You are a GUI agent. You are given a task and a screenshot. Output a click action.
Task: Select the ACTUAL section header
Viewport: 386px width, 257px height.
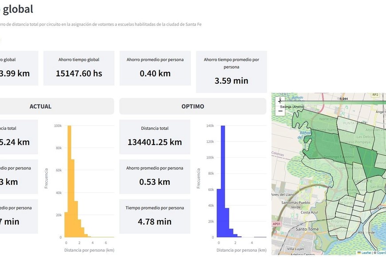tap(41, 106)
